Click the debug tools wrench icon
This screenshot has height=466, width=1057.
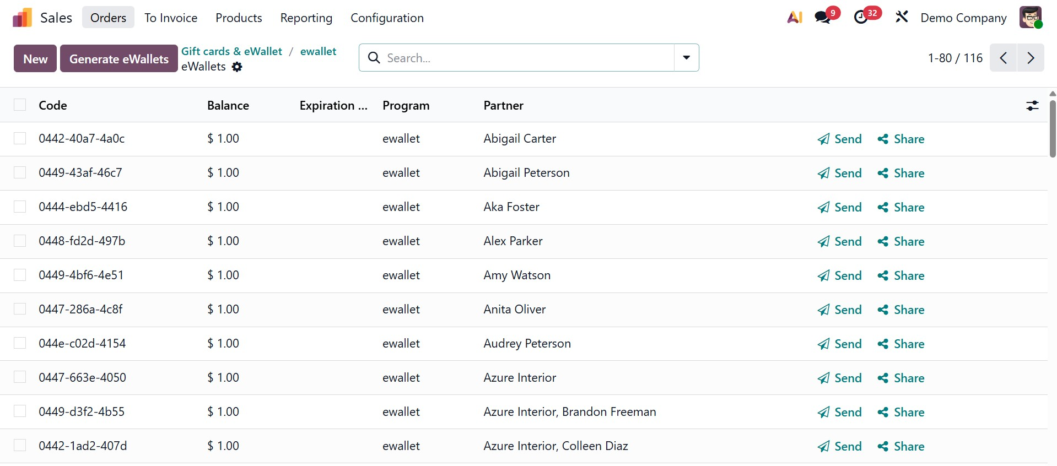902,18
